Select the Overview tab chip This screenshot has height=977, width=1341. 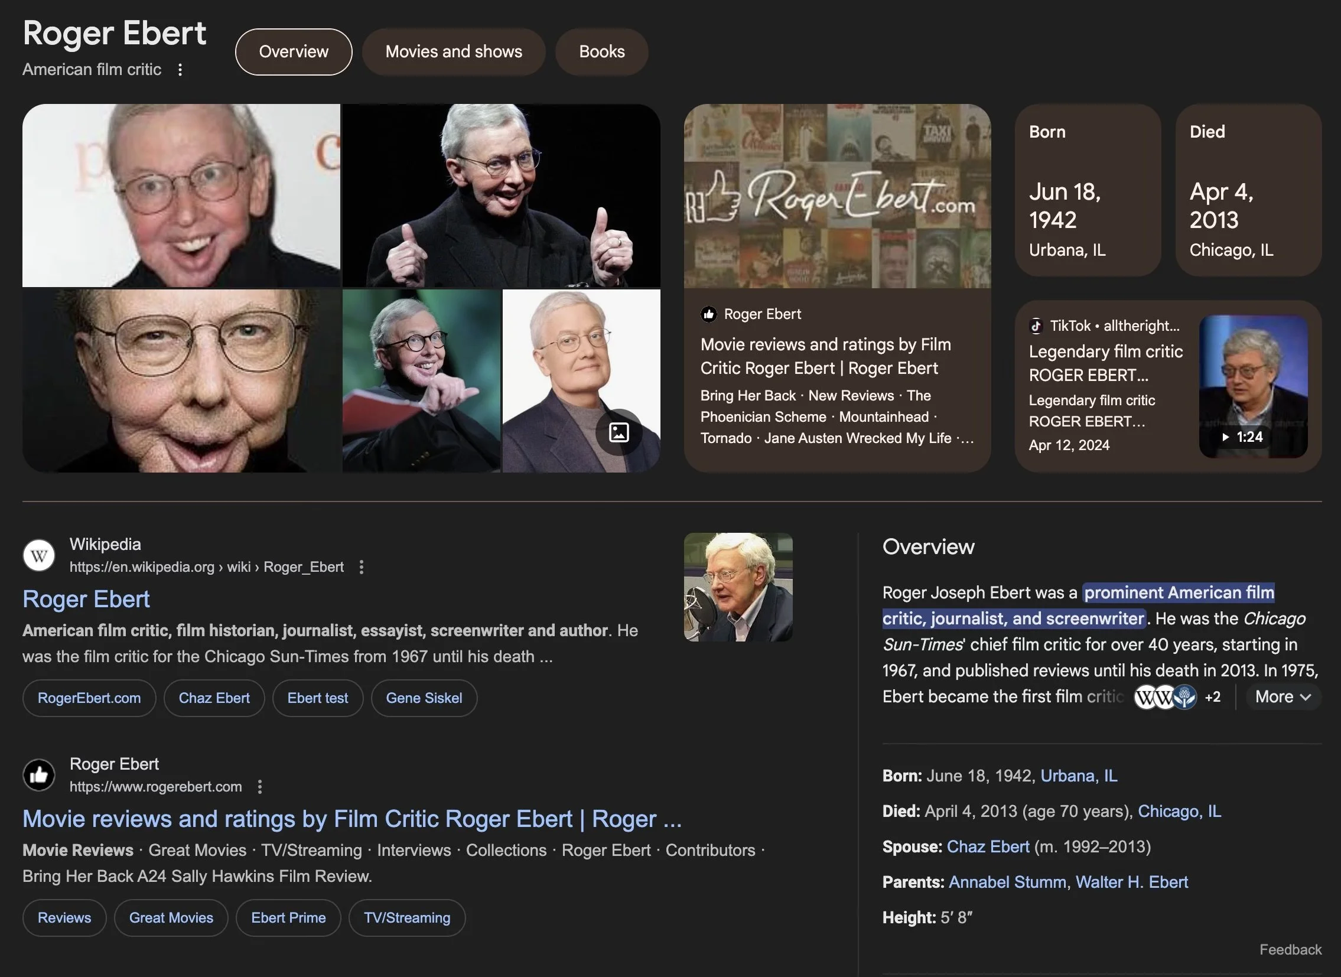click(294, 52)
